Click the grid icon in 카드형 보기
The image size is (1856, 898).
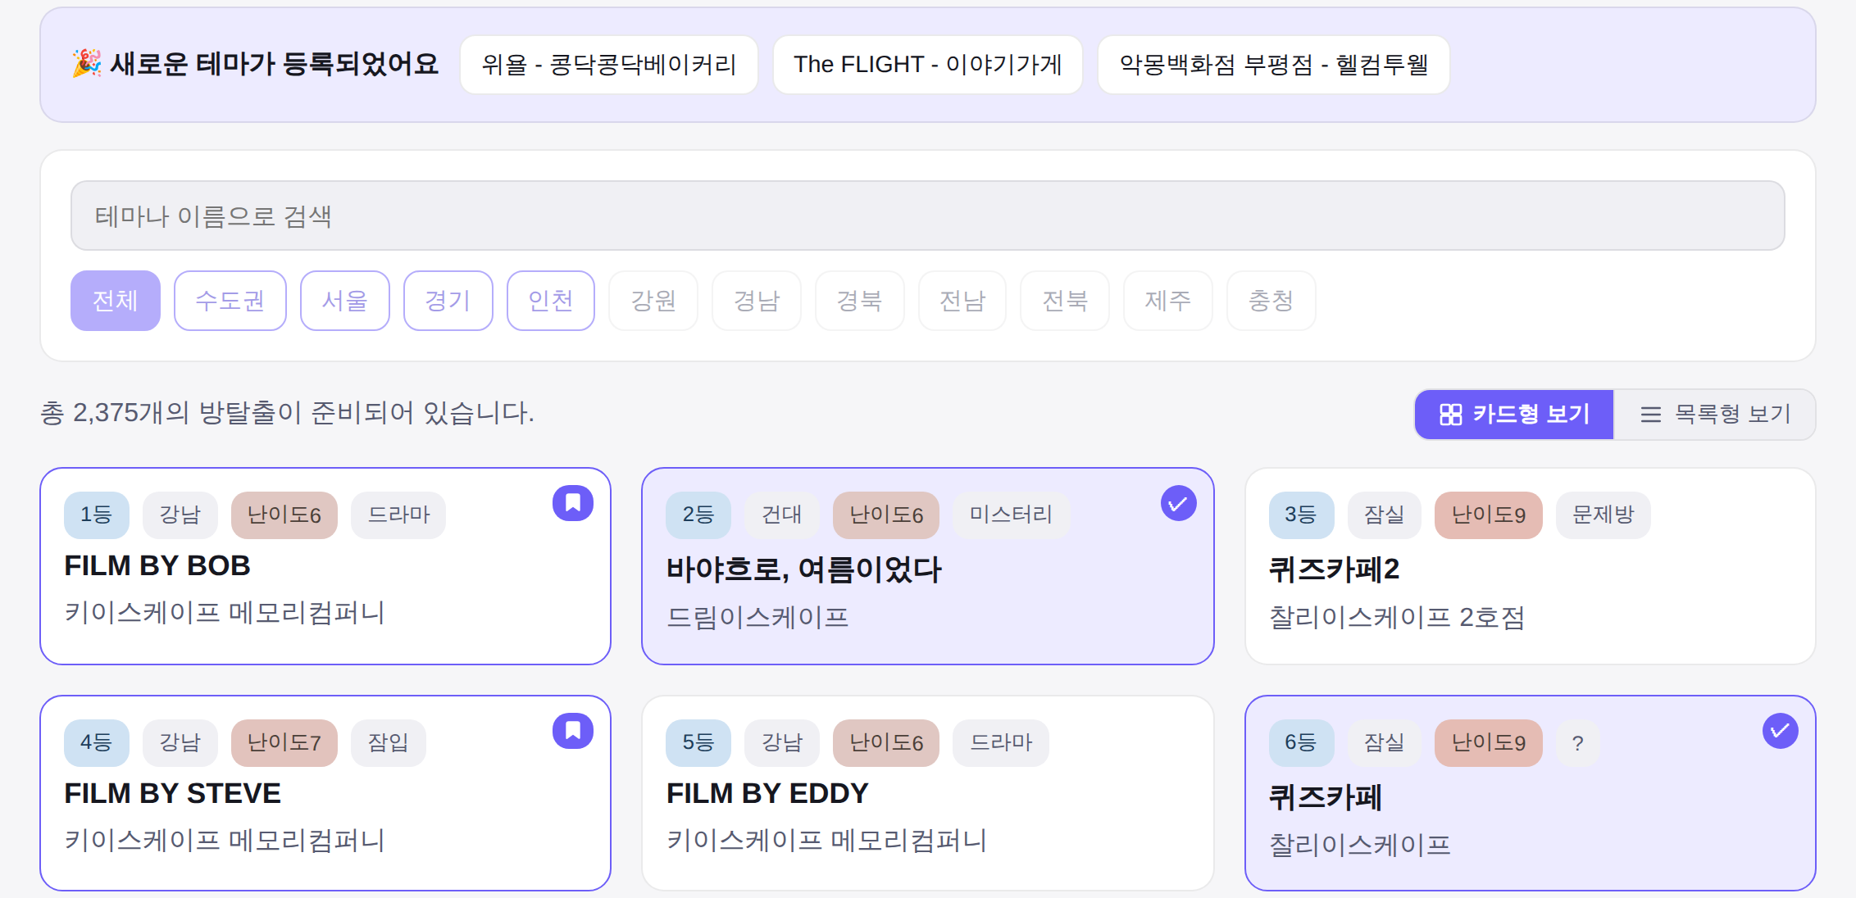tap(1450, 415)
